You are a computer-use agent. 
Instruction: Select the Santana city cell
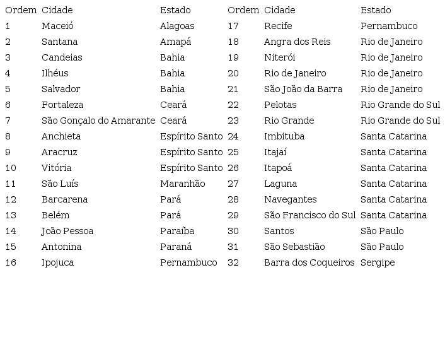click(x=59, y=42)
